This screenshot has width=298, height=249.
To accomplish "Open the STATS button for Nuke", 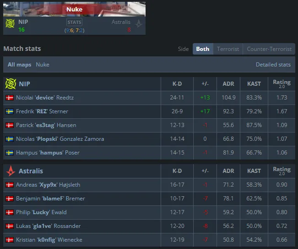I will pos(74,22).
